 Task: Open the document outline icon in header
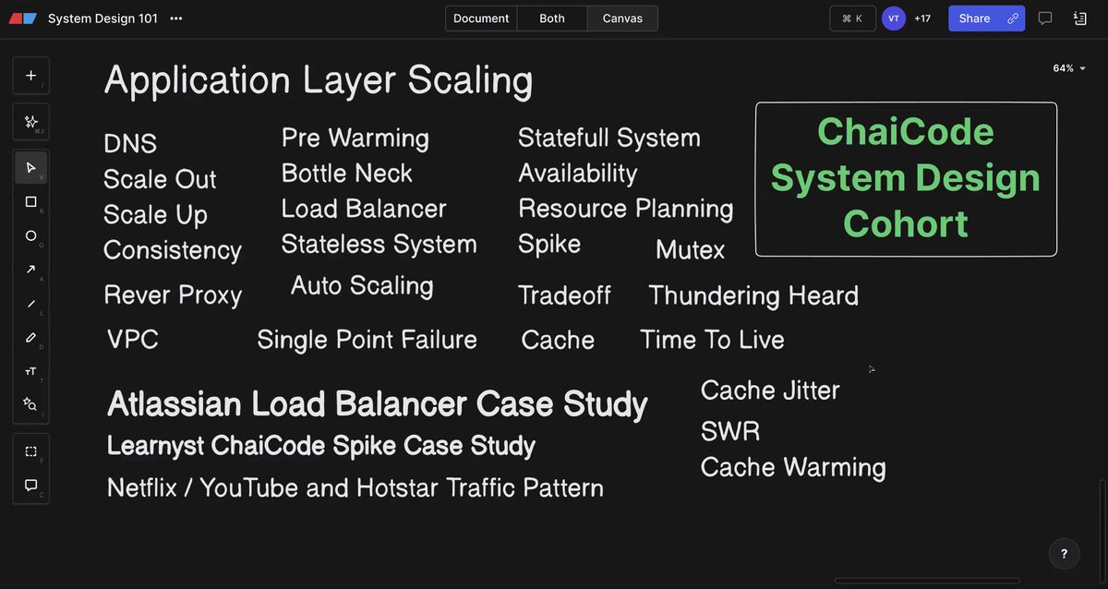point(1080,18)
